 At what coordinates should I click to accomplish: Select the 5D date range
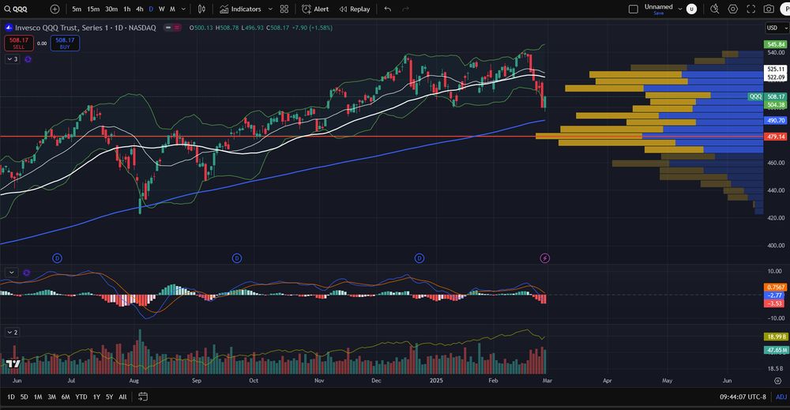24,397
